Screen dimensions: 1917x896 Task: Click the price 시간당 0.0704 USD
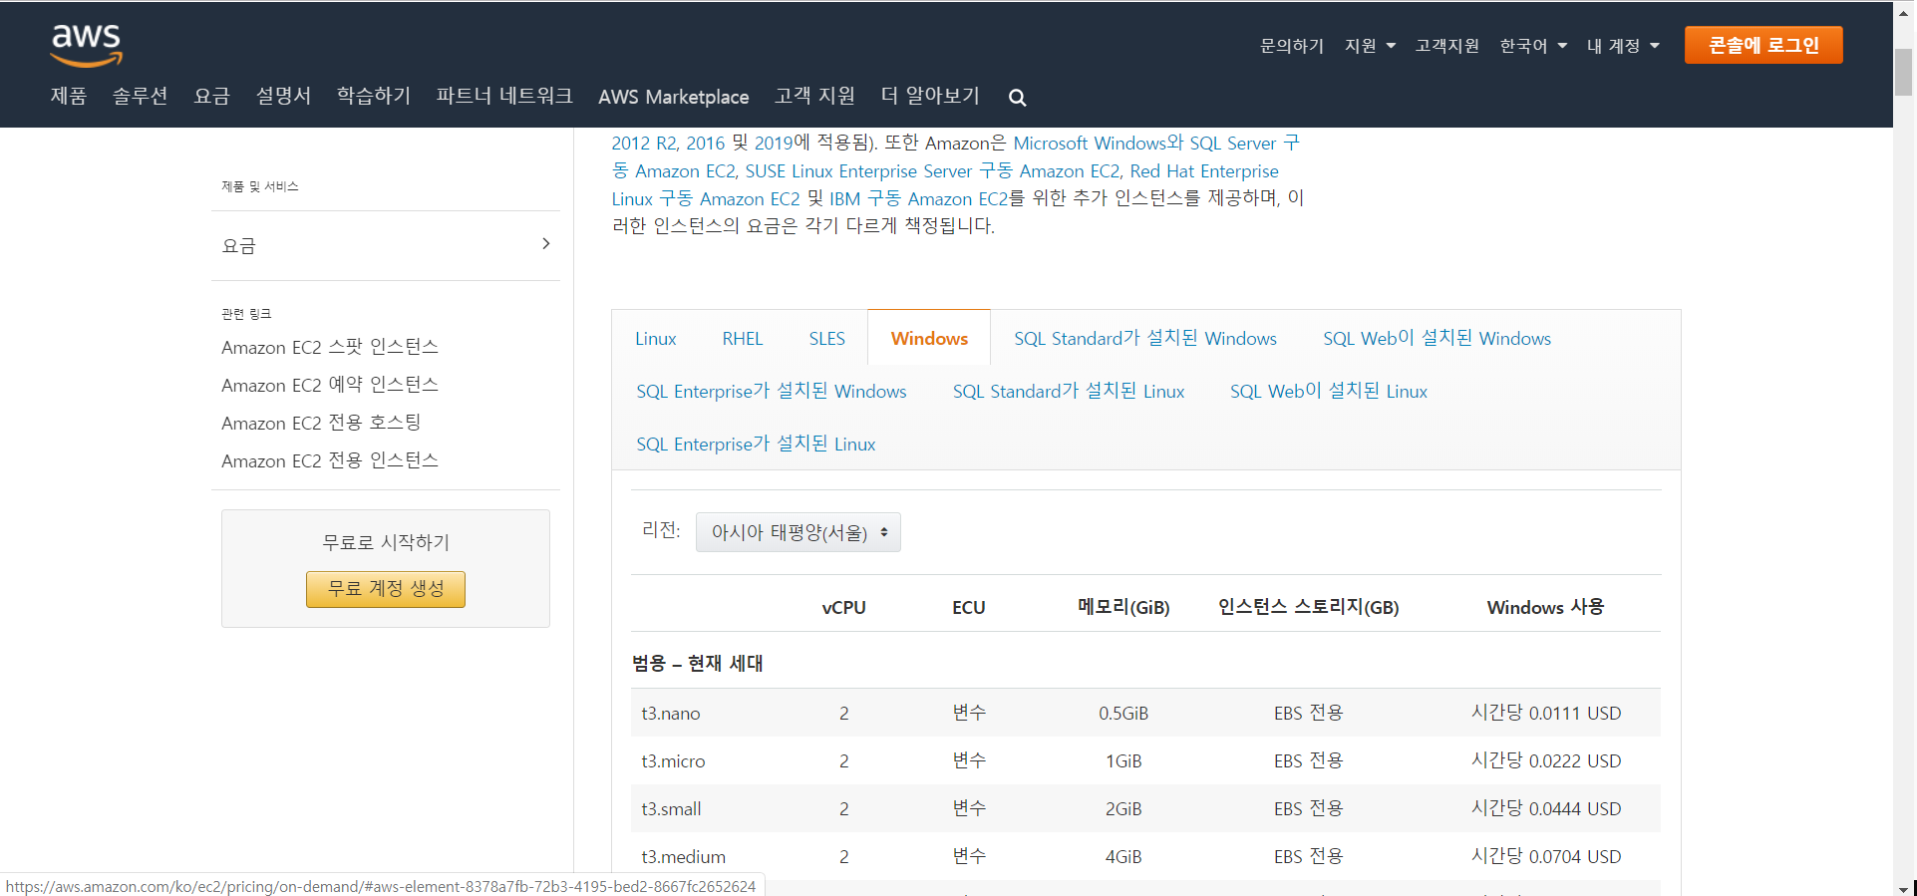coord(1546,857)
